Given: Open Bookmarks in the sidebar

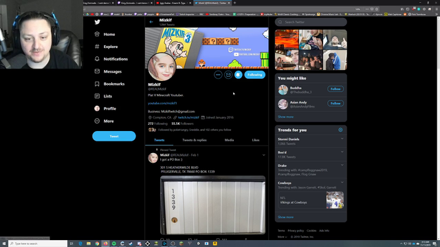Looking at the screenshot, I should [109, 84].
